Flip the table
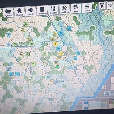This screenshot has height=114, width=114. coord(76,9)
